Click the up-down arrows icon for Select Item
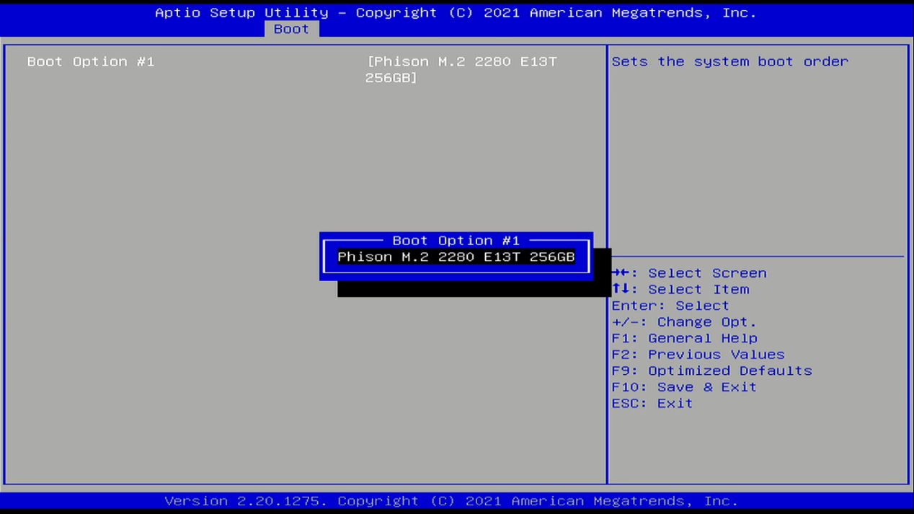This screenshot has height=514, width=914. click(x=620, y=289)
